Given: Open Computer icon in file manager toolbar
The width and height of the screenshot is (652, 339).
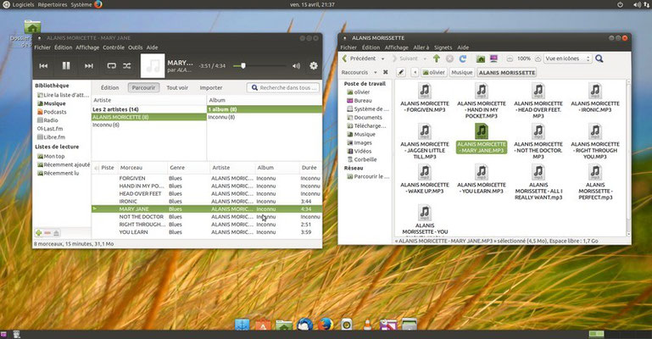Looking at the screenshot, I should pos(493,58).
